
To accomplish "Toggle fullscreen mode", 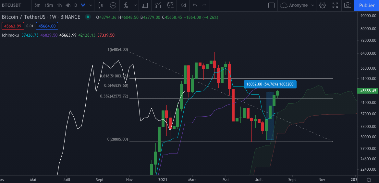I will pos(335,5).
